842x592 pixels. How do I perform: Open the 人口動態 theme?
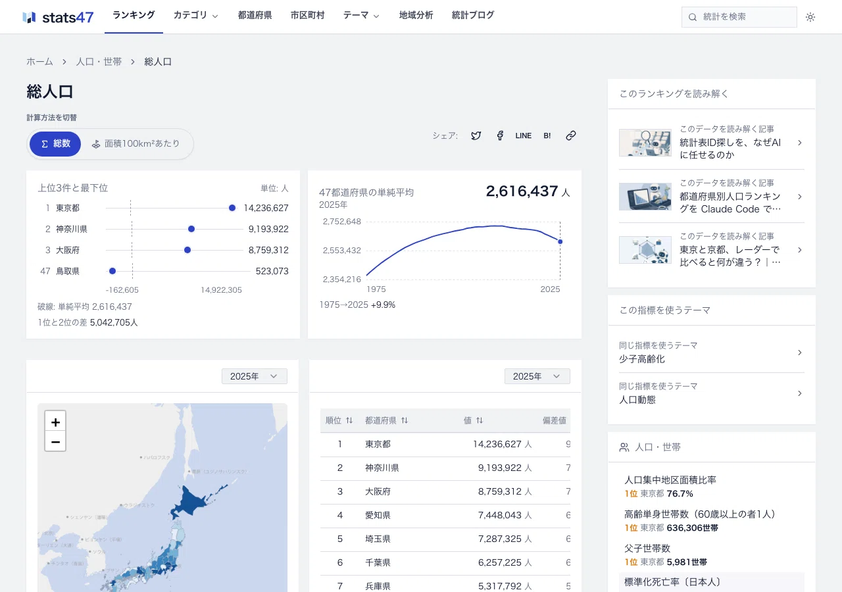[x=712, y=393]
